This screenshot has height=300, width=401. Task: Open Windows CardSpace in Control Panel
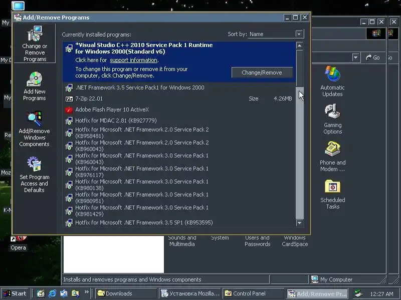[295, 241]
